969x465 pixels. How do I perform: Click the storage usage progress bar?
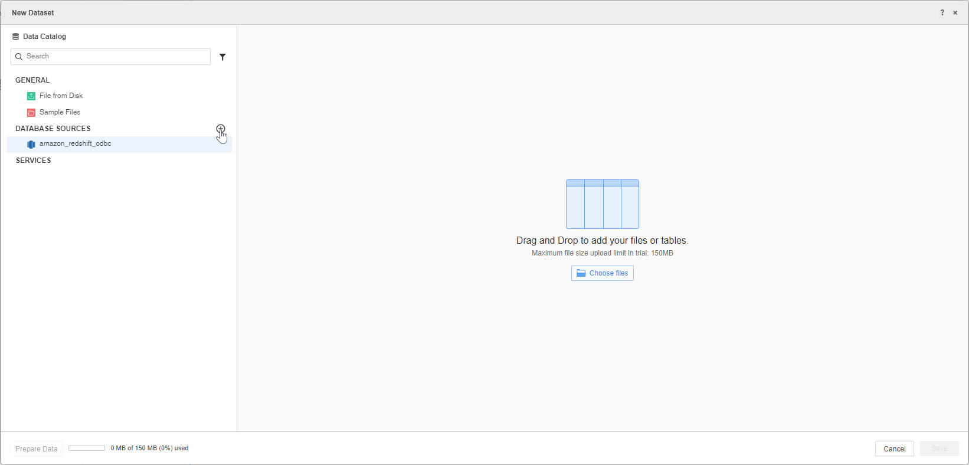pyautogui.click(x=87, y=448)
